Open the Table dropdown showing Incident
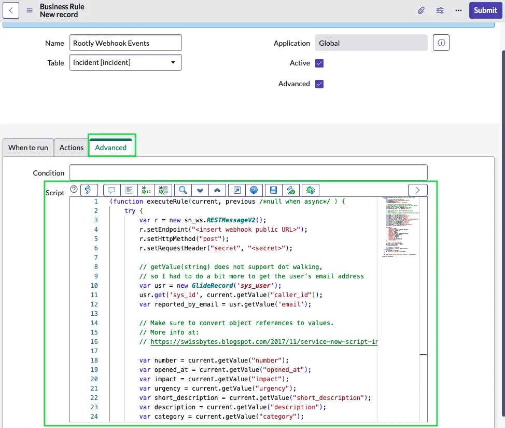 (125, 62)
